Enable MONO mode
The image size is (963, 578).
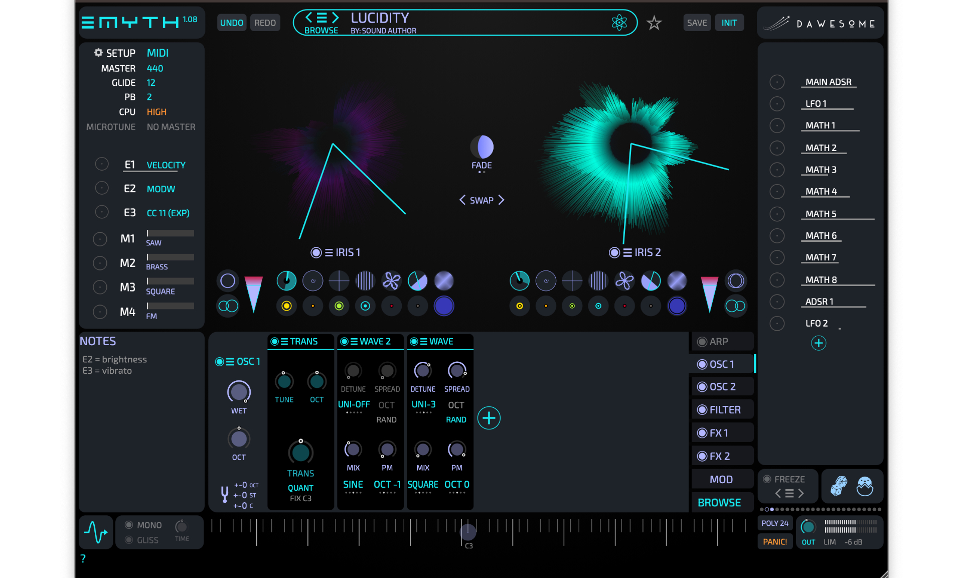[129, 525]
